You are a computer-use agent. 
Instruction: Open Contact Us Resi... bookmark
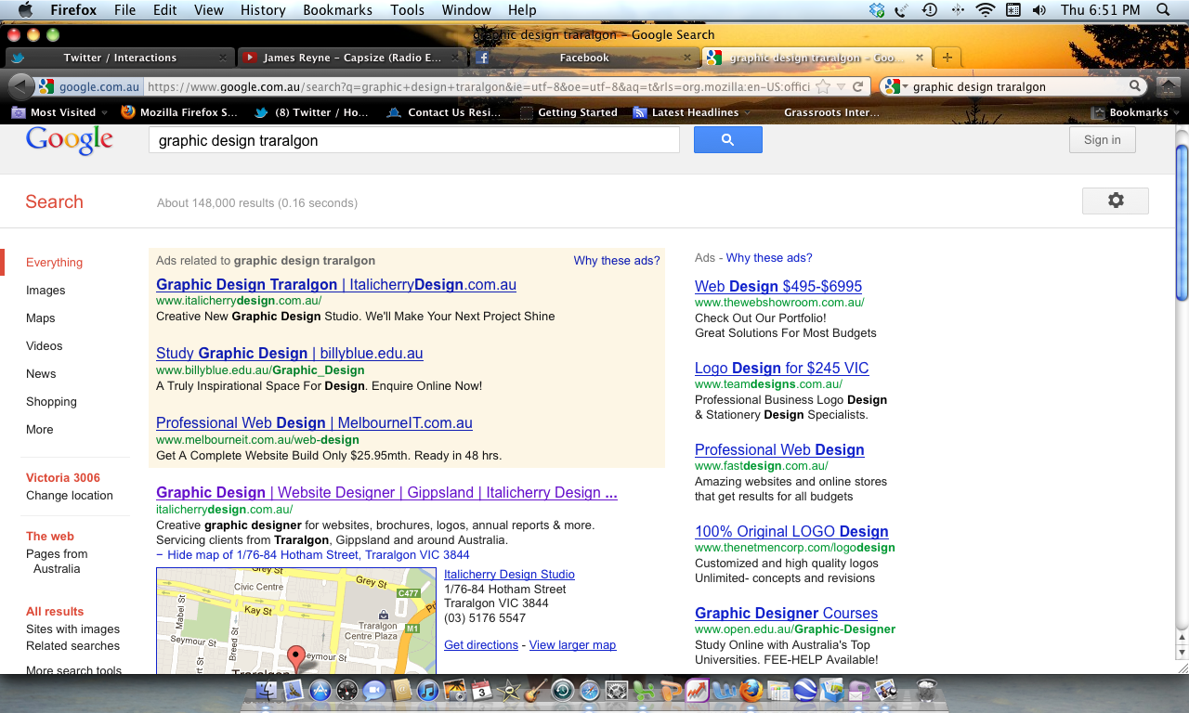tap(443, 112)
